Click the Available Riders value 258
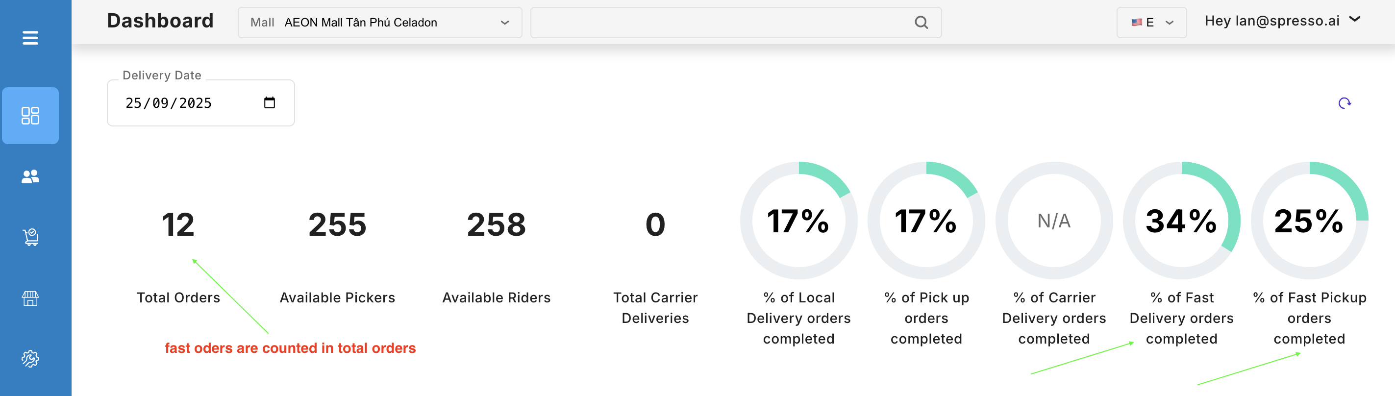Viewport: 1395px width, 396px height. pyautogui.click(x=496, y=224)
